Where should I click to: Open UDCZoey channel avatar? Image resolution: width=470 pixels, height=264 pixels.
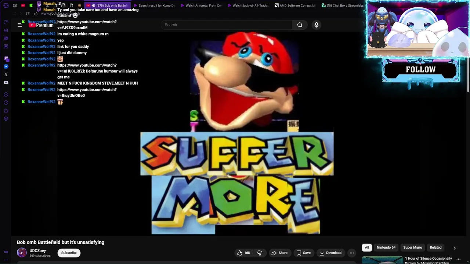(22, 253)
